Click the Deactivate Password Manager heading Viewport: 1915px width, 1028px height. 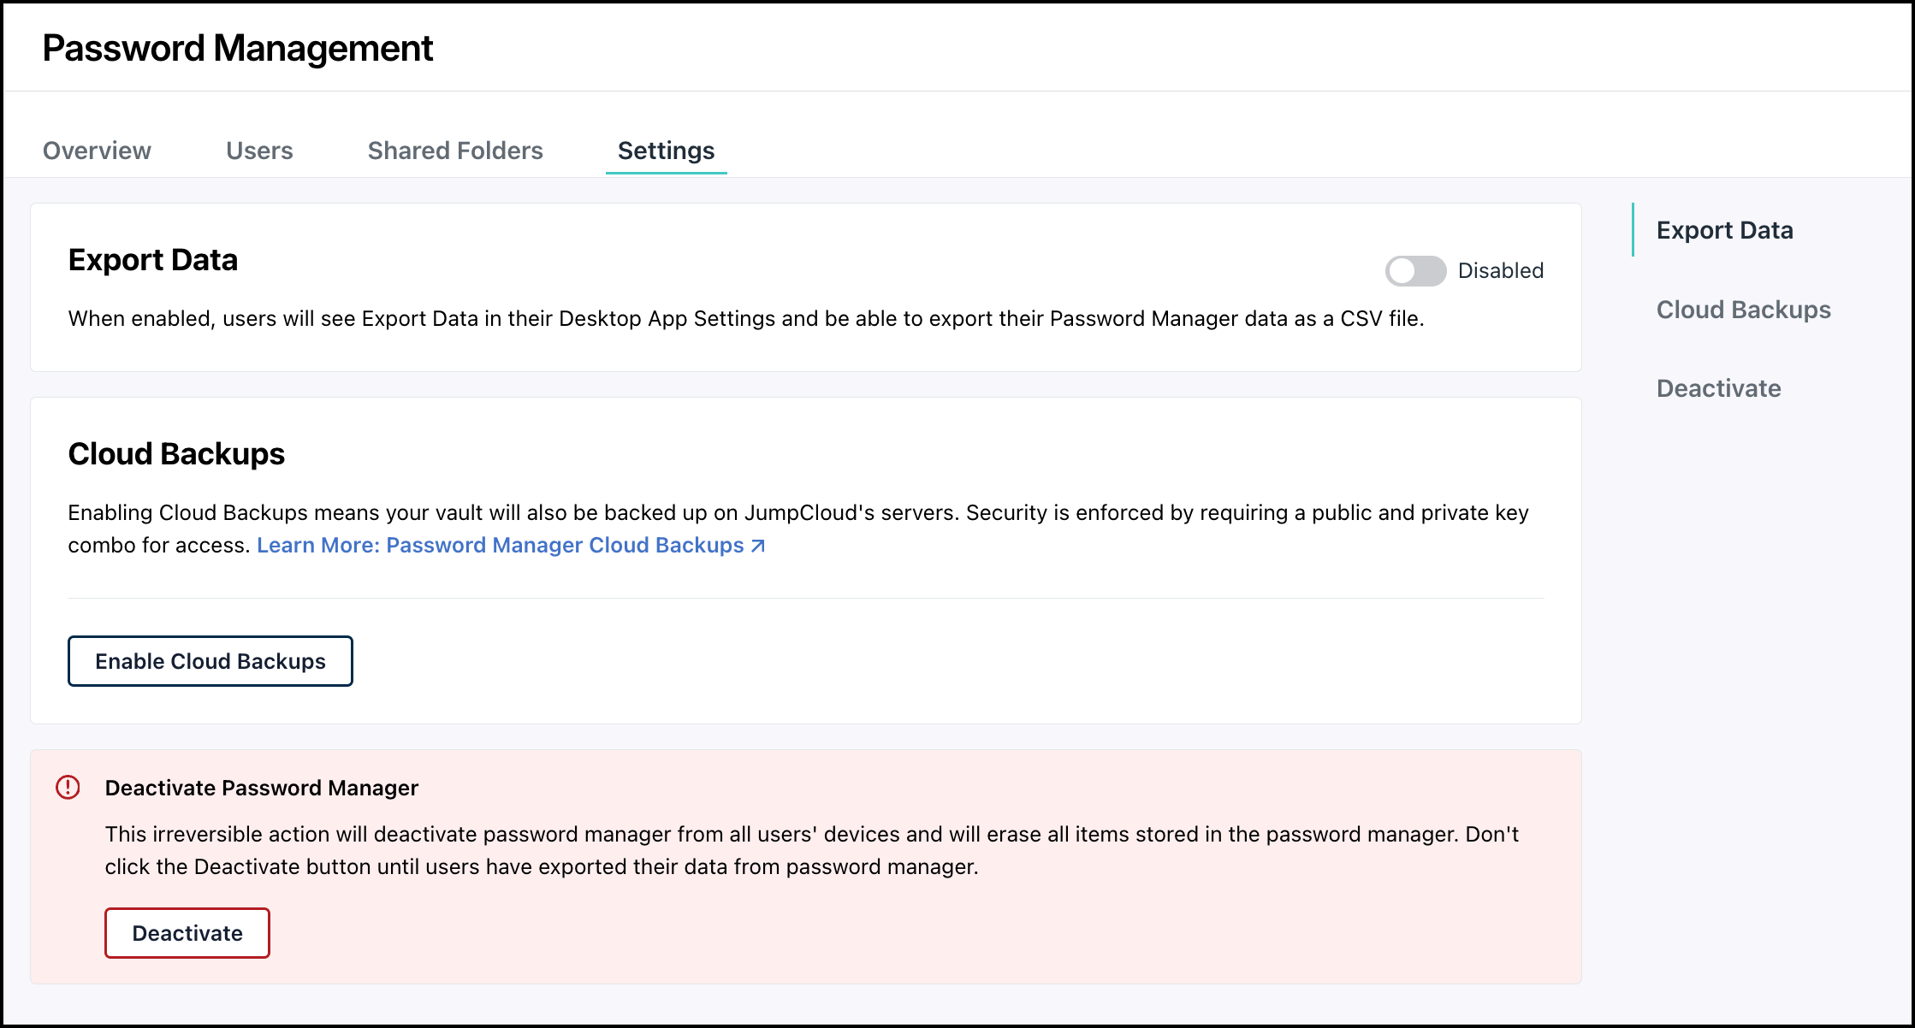tap(262, 788)
